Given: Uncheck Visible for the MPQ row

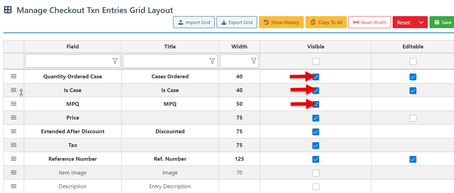Looking at the screenshot, I should point(316,104).
